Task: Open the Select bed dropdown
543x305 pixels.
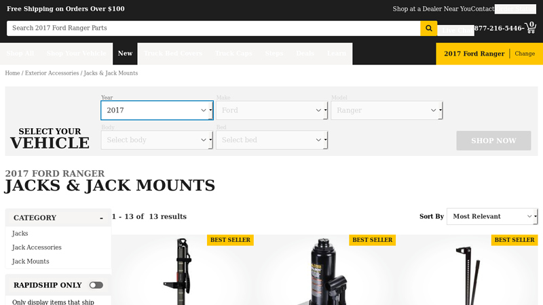Action: 272,140
